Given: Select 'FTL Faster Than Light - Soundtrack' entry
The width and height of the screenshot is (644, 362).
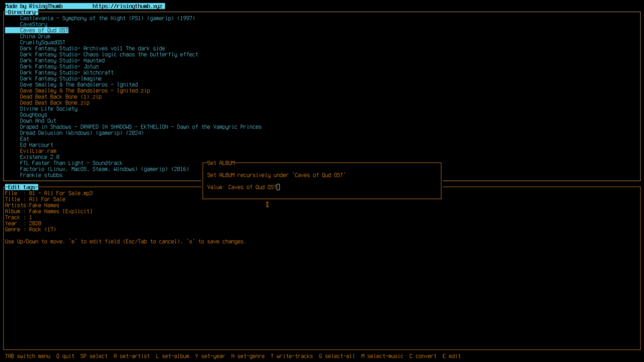Looking at the screenshot, I should tap(71, 163).
